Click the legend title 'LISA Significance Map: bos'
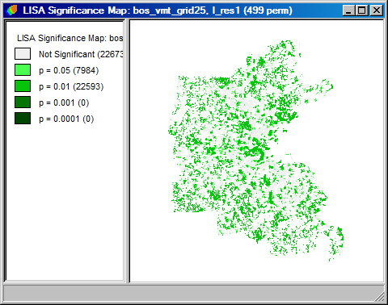Image resolution: width=388 pixels, height=305 pixels. (x=70, y=38)
